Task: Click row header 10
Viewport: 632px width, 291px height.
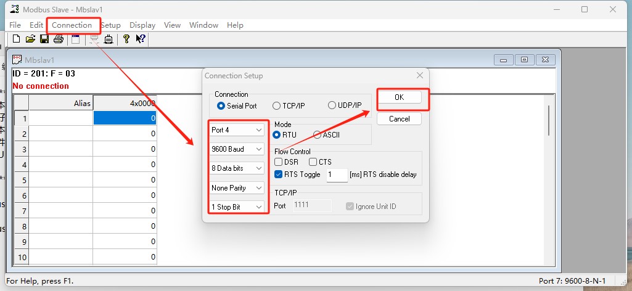Action: click(x=22, y=257)
